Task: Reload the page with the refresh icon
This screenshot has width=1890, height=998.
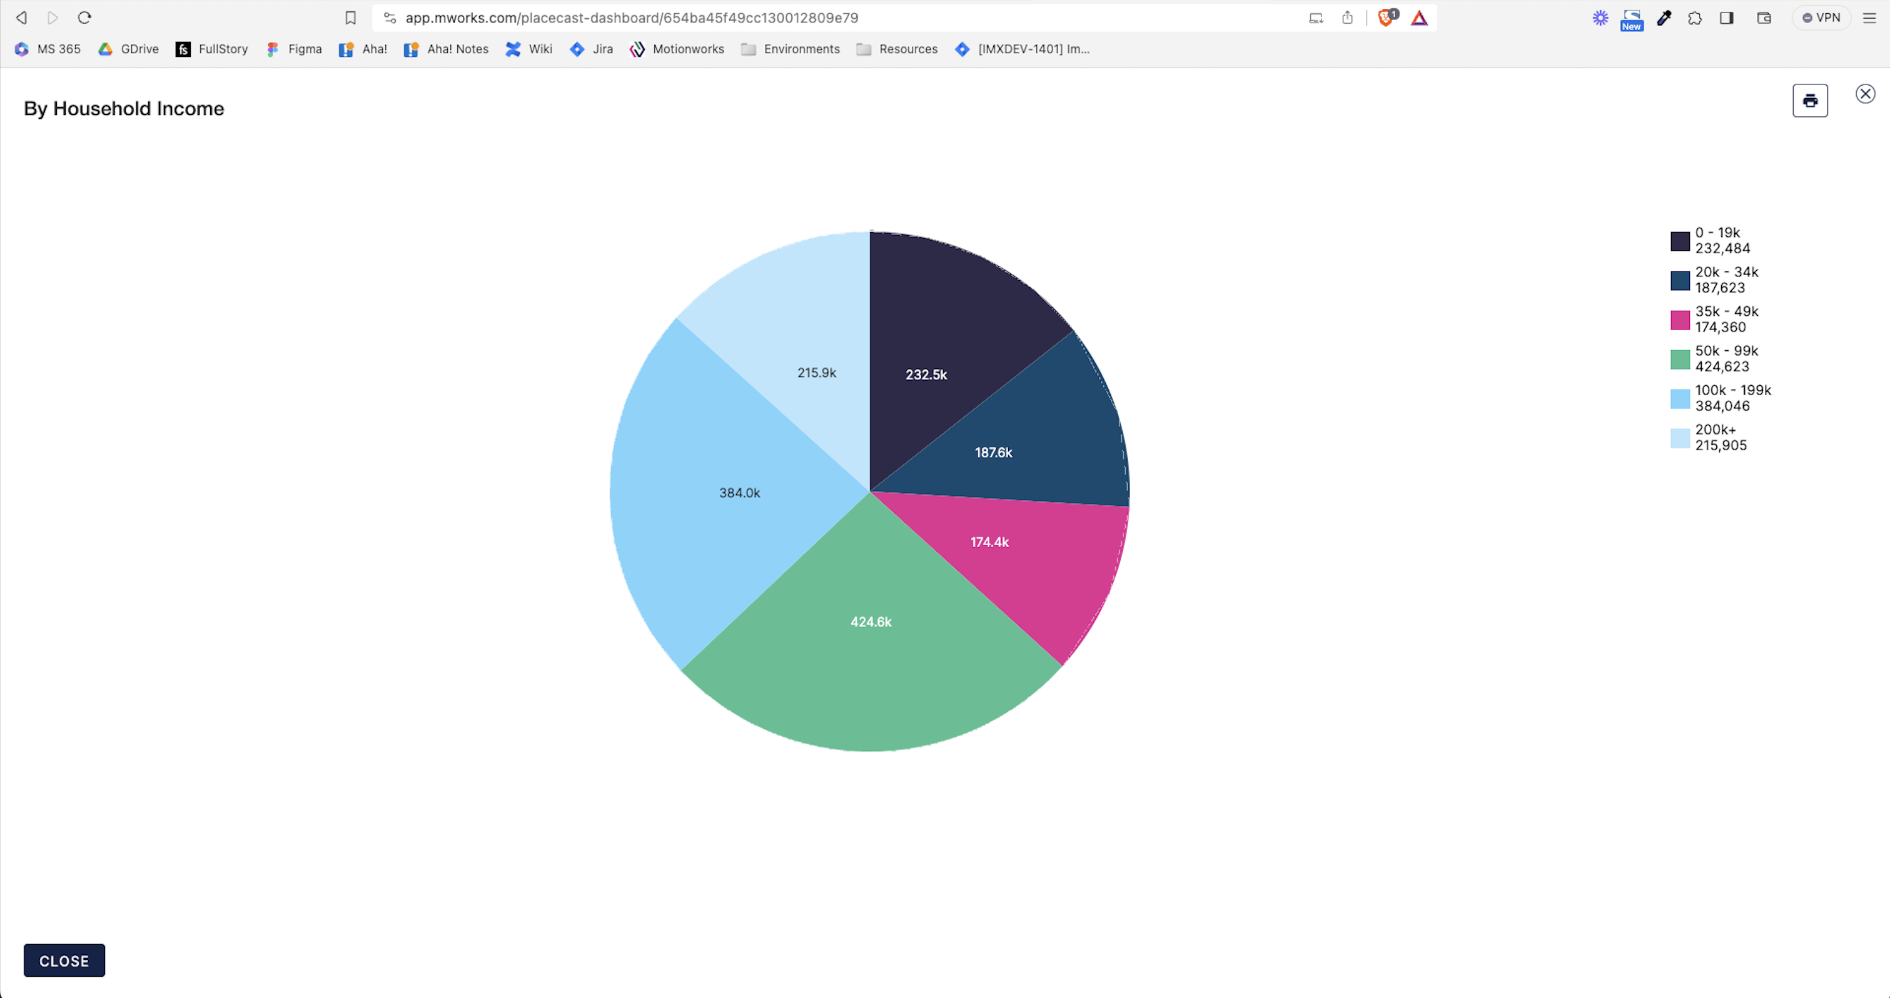Action: point(84,18)
